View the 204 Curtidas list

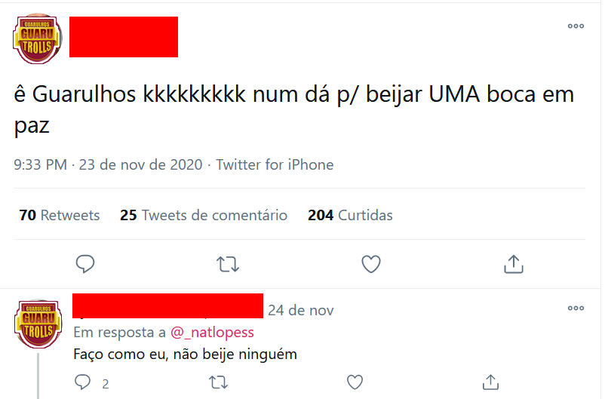tap(350, 215)
